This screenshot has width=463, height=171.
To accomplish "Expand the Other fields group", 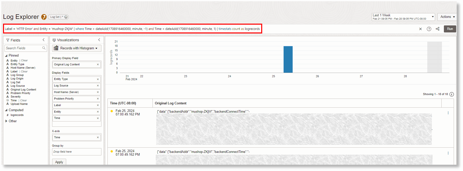I will pyautogui.click(x=6, y=121).
